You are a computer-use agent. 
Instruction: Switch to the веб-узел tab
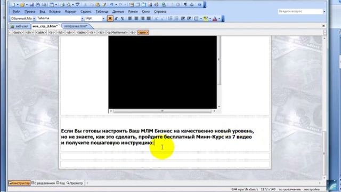pyautogui.click(x=20, y=26)
